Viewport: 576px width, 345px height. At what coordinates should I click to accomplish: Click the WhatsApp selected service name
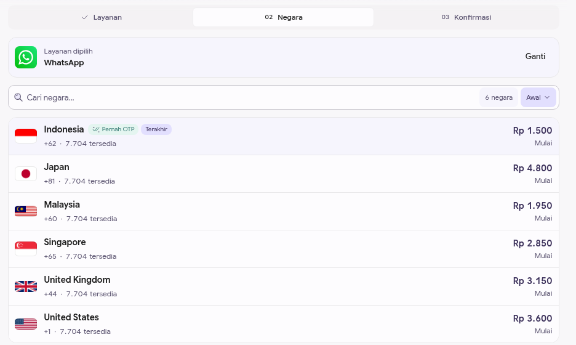click(64, 62)
